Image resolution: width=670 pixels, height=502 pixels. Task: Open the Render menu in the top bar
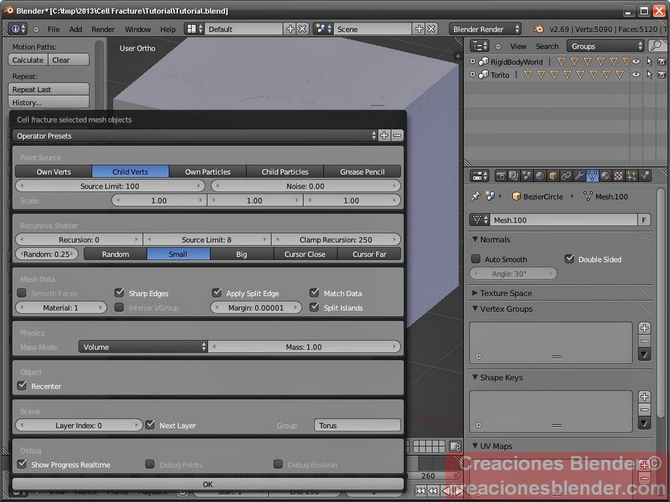(x=103, y=29)
